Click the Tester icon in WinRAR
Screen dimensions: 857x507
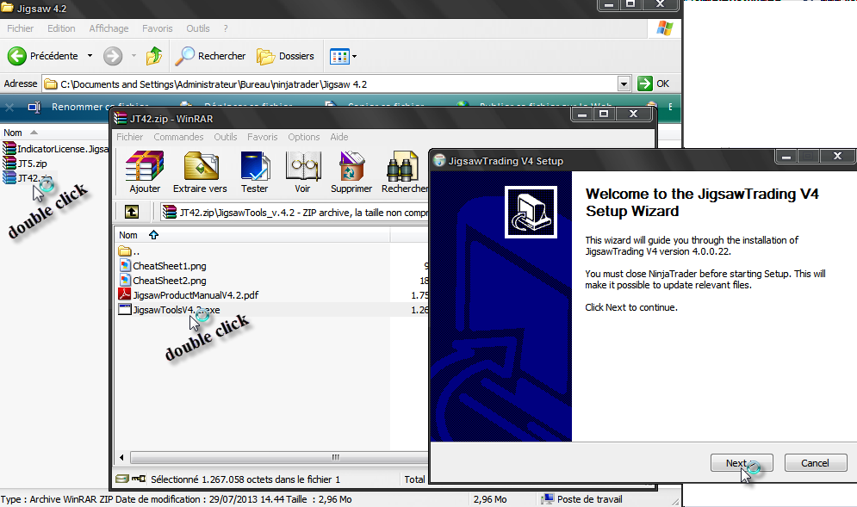(x=255, y=165)
